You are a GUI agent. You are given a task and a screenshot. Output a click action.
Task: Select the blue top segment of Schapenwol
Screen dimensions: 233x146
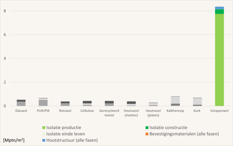click(219, 8)
